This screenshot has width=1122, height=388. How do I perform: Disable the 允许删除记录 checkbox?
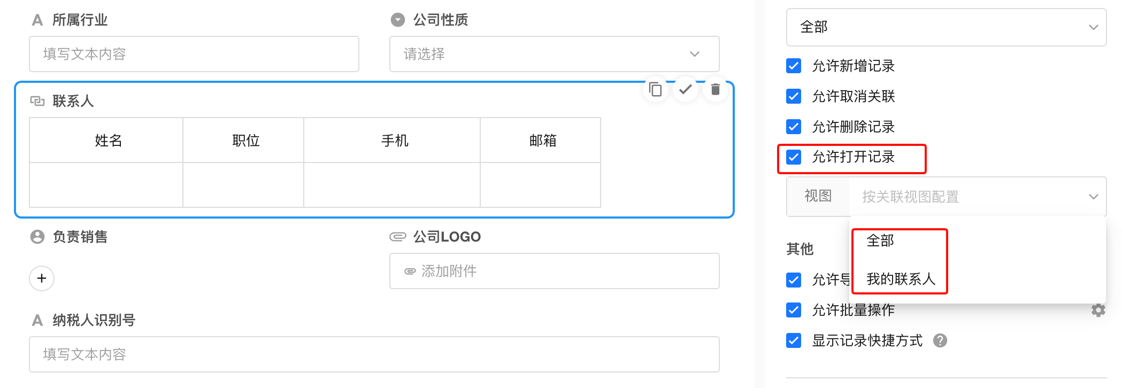(794, 127)
